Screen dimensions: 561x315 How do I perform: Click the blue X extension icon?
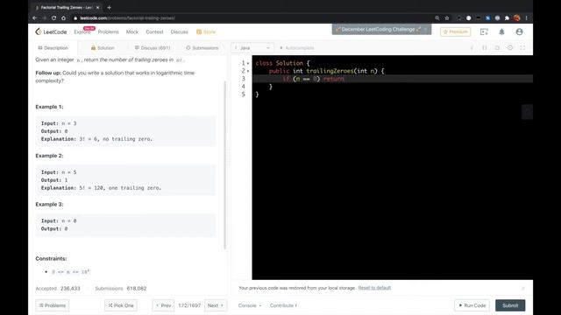[487, 17]
